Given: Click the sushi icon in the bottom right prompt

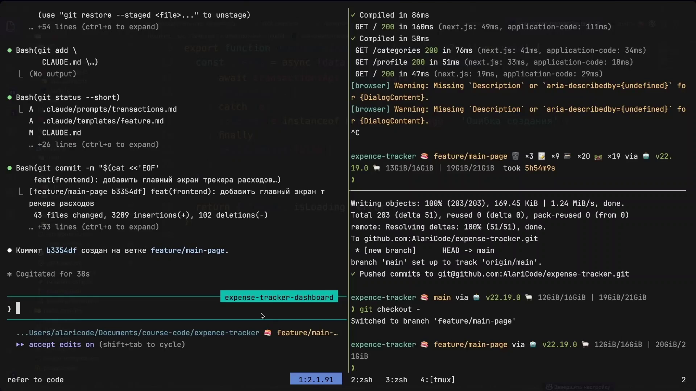Looking at the screenshot, I should 424,344.
